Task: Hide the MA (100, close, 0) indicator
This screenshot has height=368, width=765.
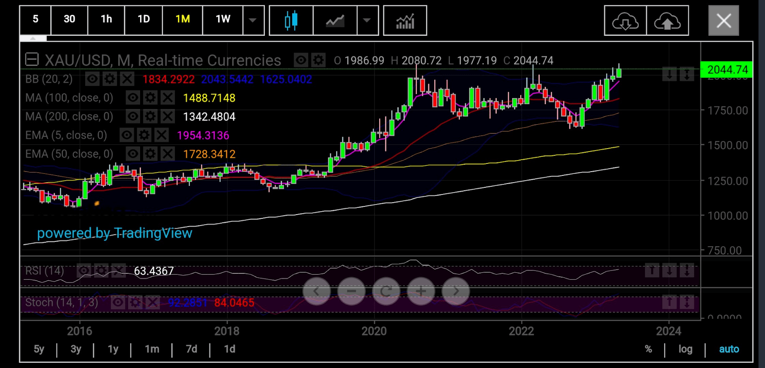Action: click(x=133, y=98)
